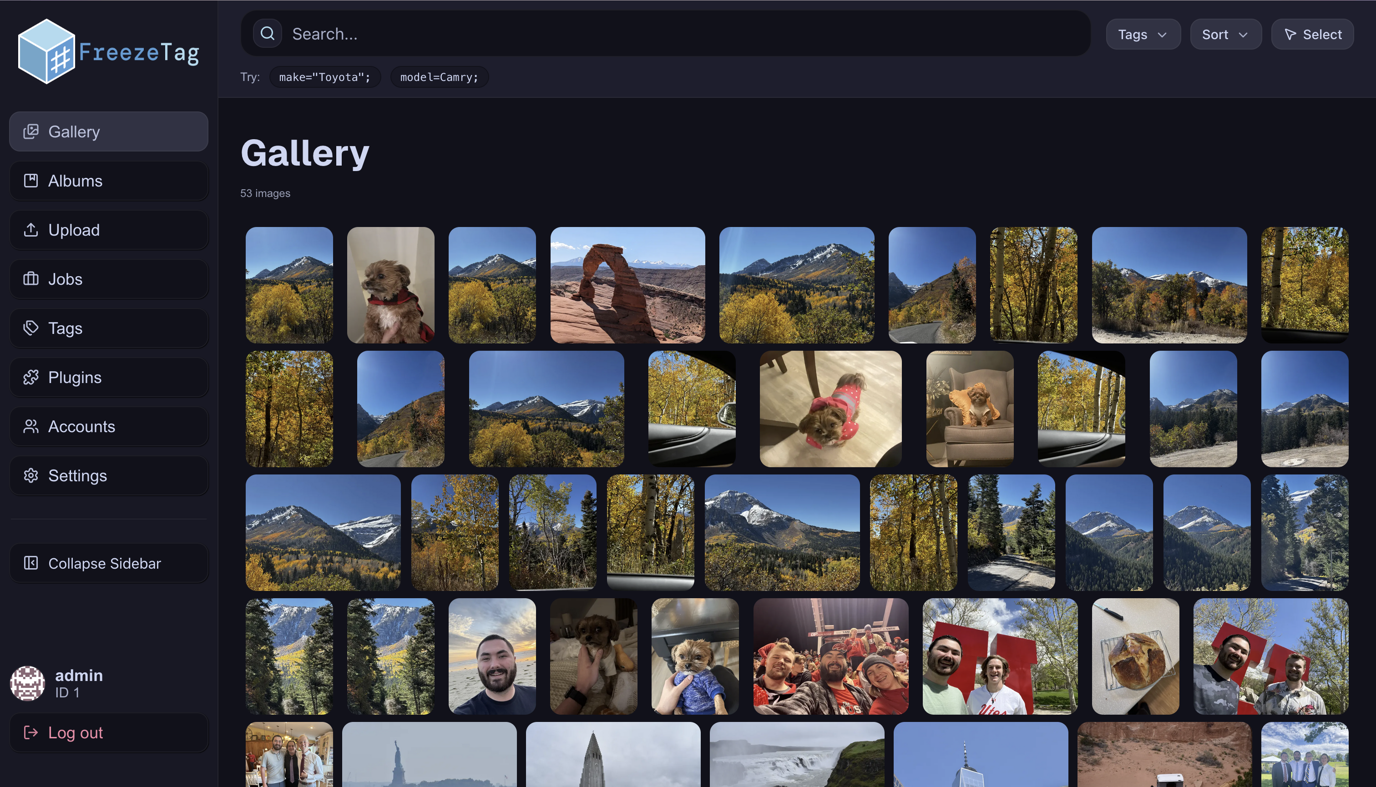Click the Upload arrow icon in sidebar
This screenshot has height=787, width=1376.
pyautogui.click(x=31, y=230)
